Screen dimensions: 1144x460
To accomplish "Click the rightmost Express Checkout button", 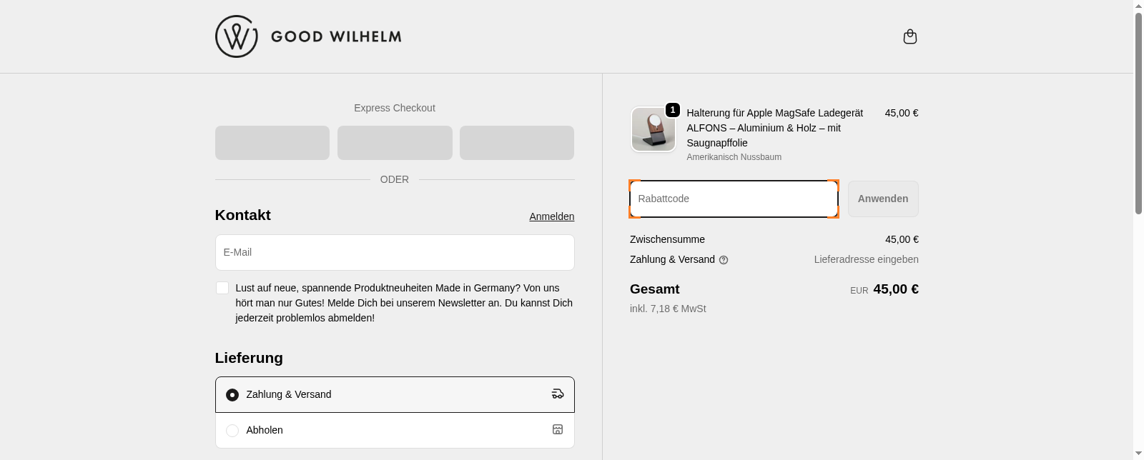I will click(517, 143).
